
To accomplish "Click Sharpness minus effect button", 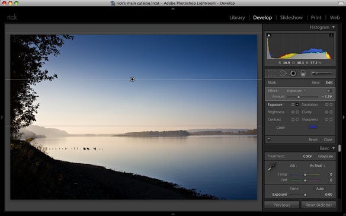I will (326, 120).
